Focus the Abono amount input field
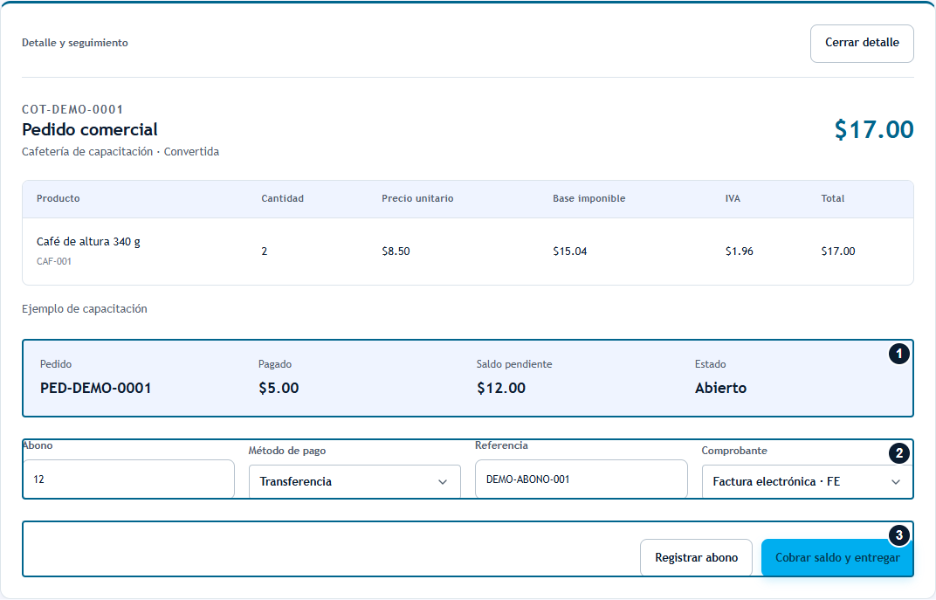This screenshot has width=936, height=600. [x=129, y=479]
